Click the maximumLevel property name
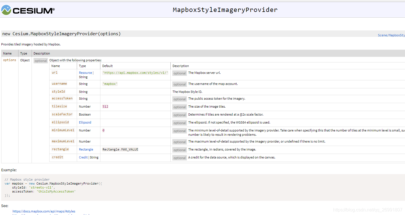 (63, 141)
